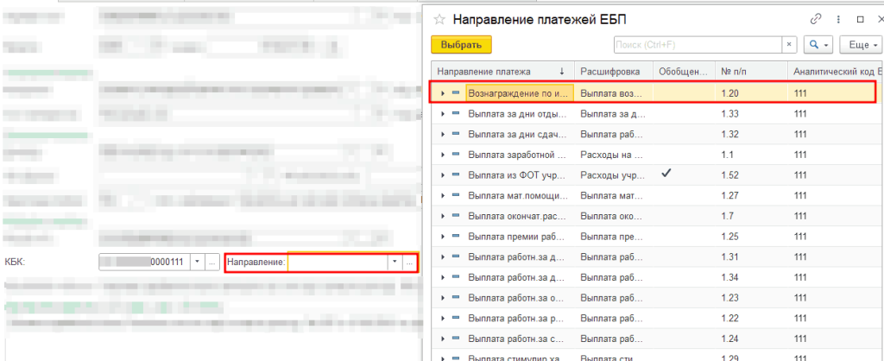
Task: Click item icon of Выплата из ФОТ учр... row
Action: click(456, 174)
